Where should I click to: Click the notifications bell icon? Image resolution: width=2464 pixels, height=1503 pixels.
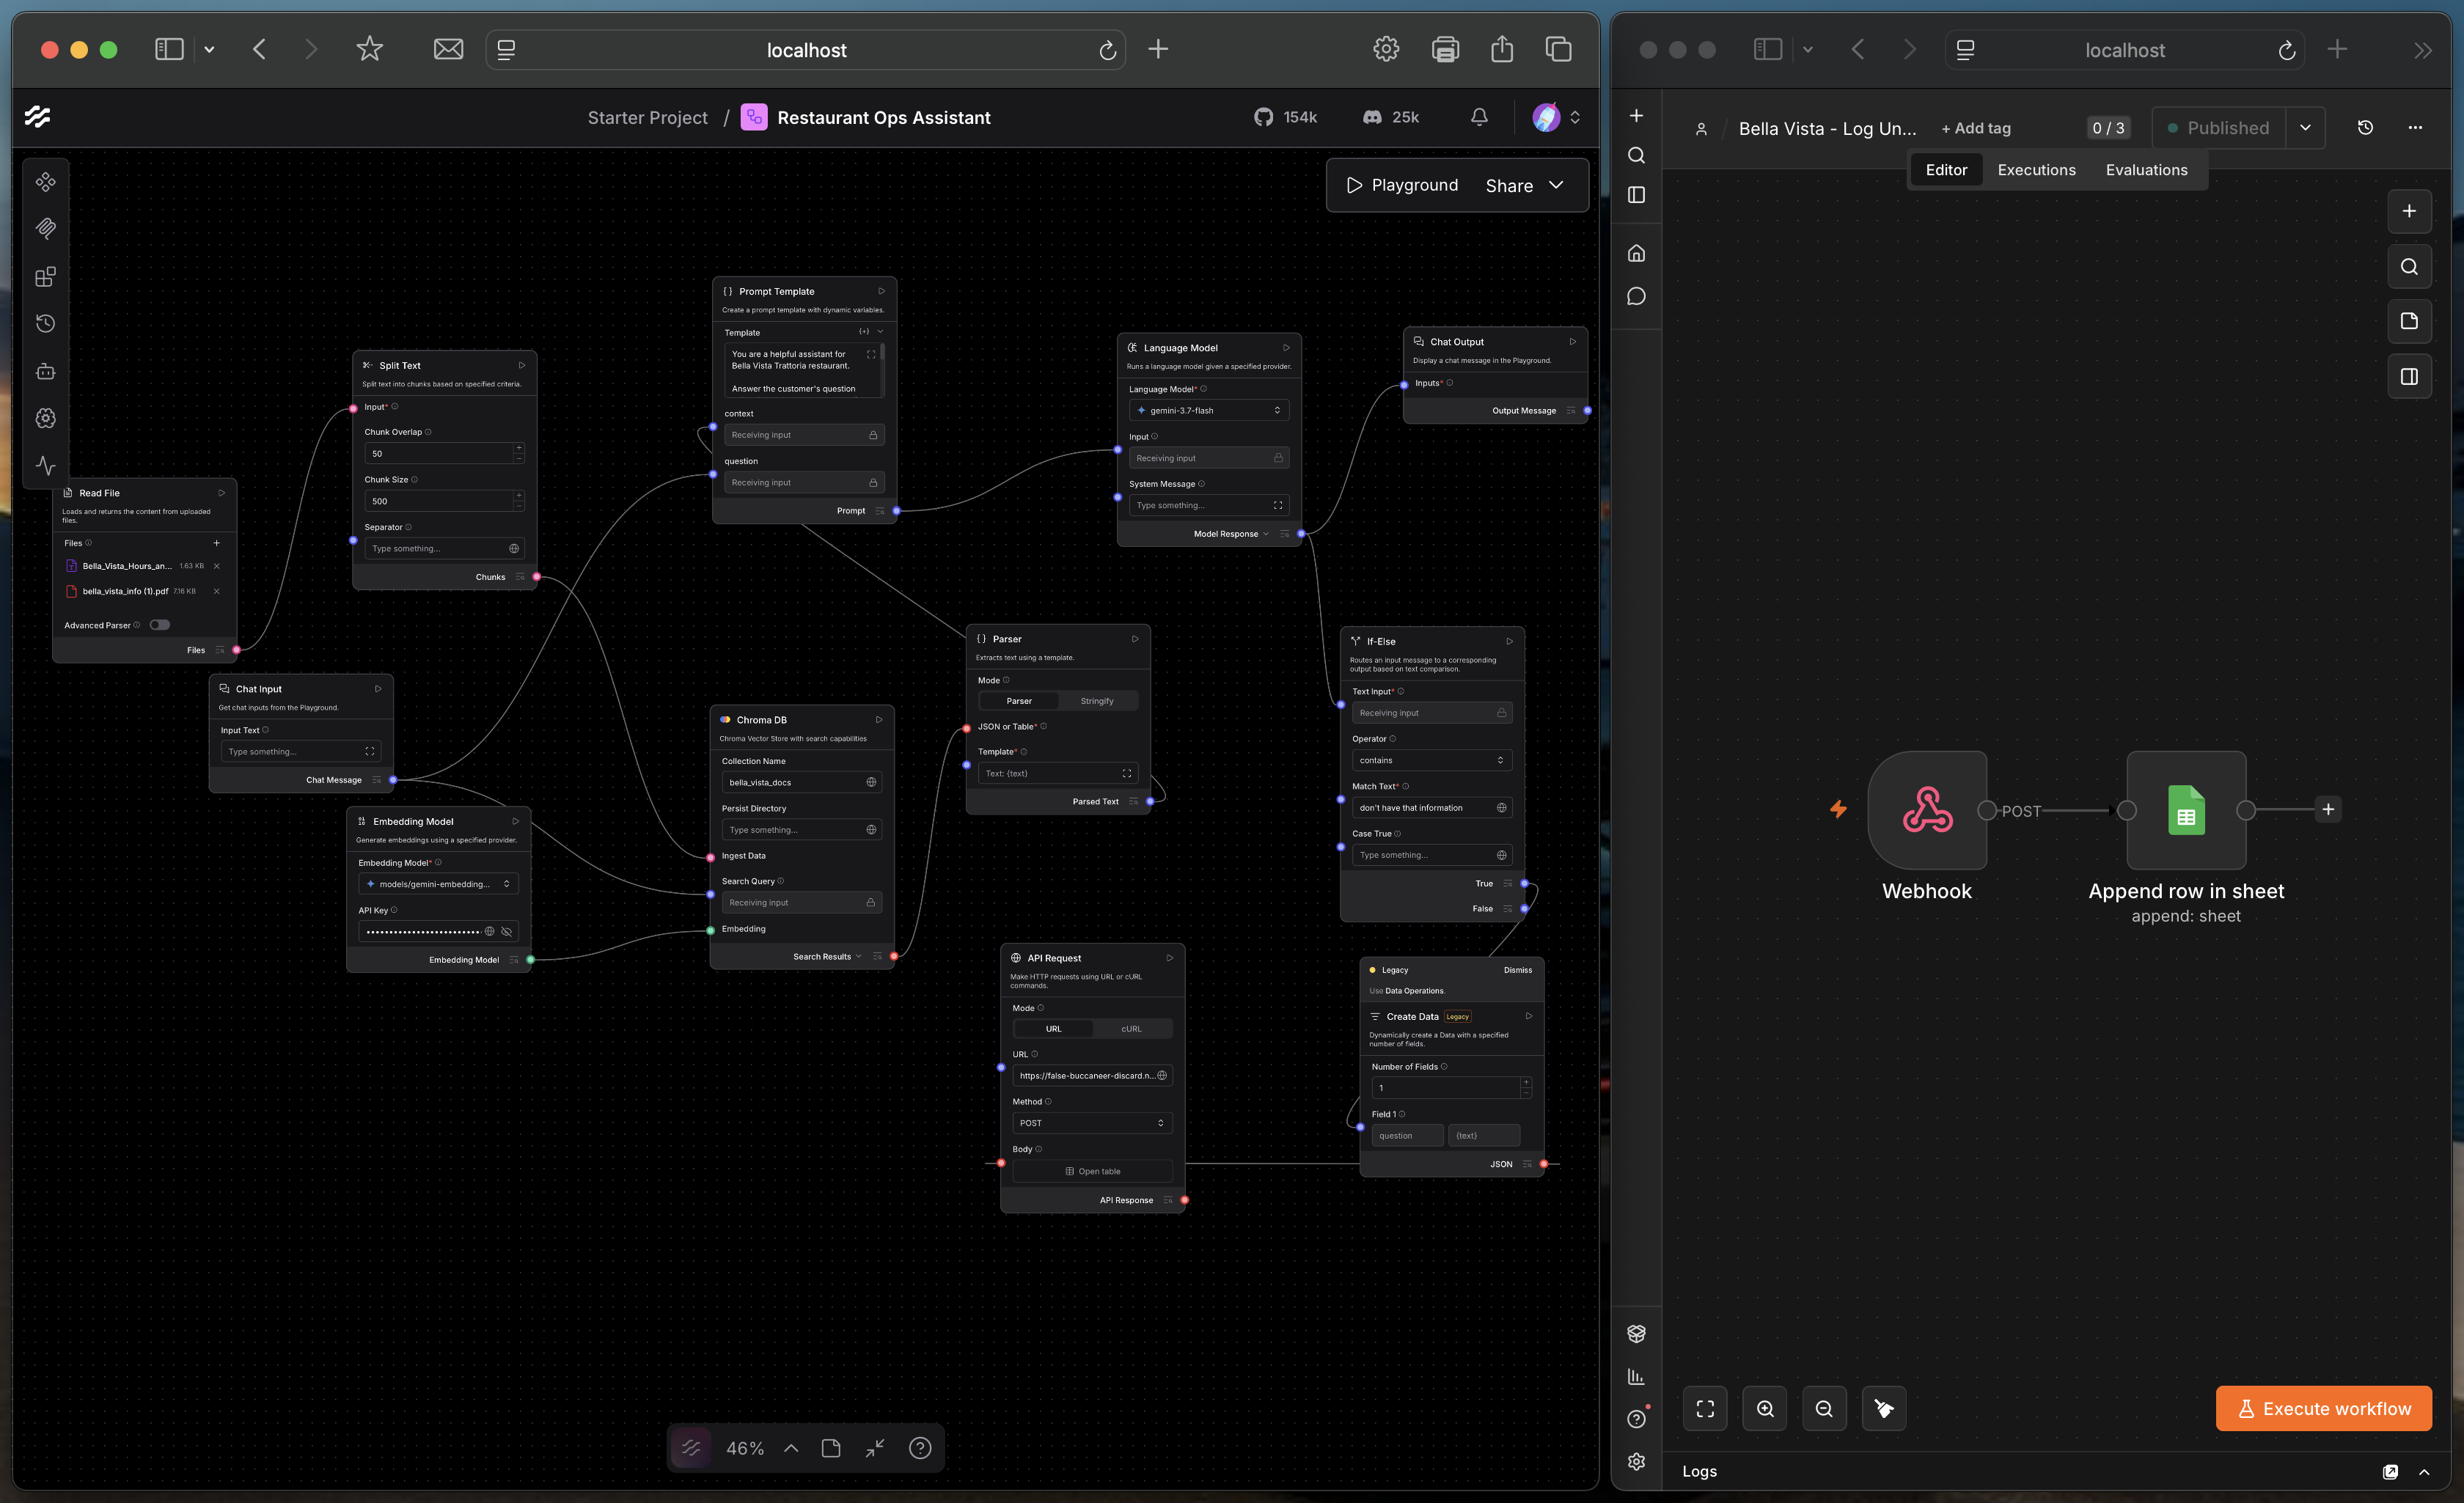click(x=1479, y=117)
